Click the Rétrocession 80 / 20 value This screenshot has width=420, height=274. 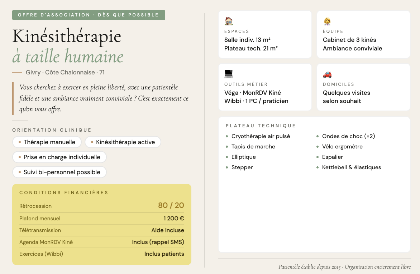click(x=171, y=205)
